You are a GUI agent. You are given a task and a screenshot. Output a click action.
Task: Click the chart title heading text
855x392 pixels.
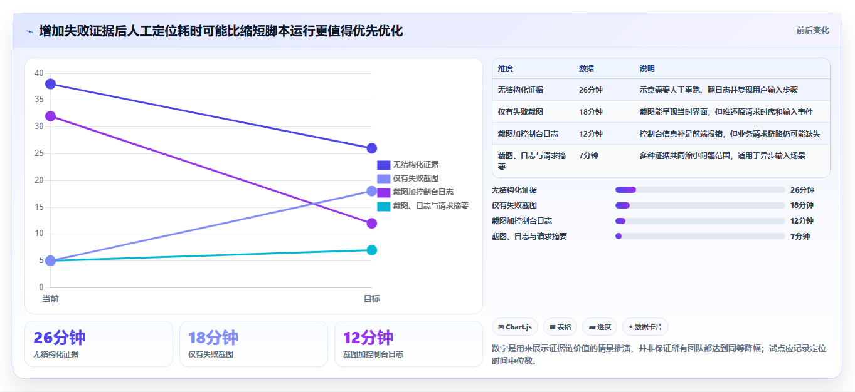(221, 31)
